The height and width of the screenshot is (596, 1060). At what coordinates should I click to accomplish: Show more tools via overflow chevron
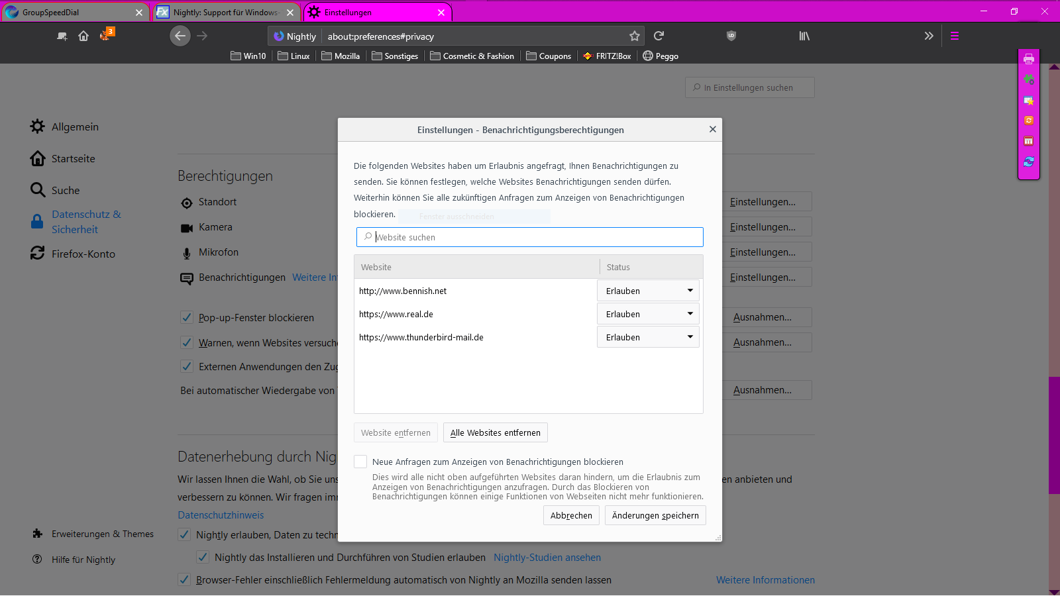pyautogui.click(x=928, y=36)
